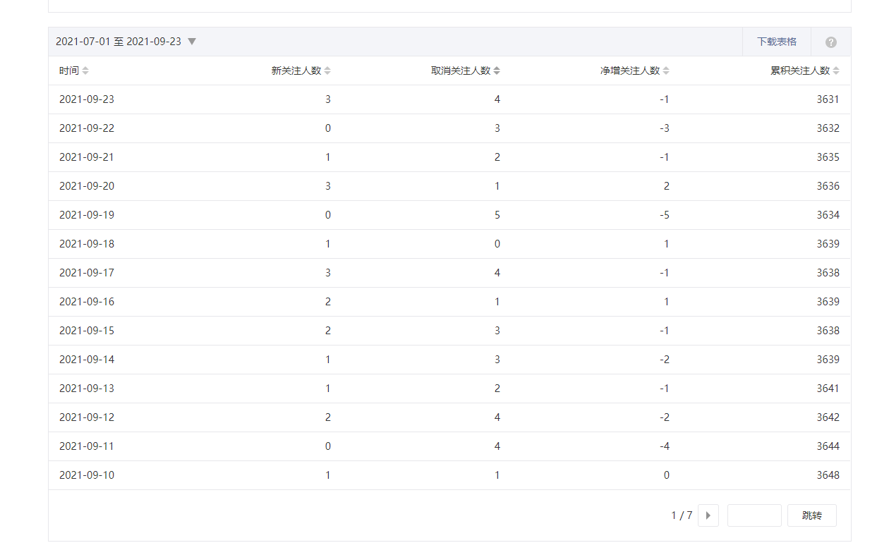The width and height of the screenshot is (877, 550).
Task: Focus the page number input box
Action: tap(754, 515)
